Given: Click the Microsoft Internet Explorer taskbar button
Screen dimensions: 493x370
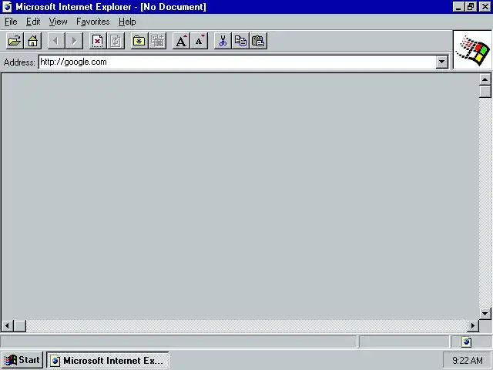Looking at the screenshot, I should 108,360.
